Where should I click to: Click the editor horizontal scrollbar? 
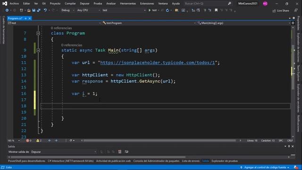(159, 141)
